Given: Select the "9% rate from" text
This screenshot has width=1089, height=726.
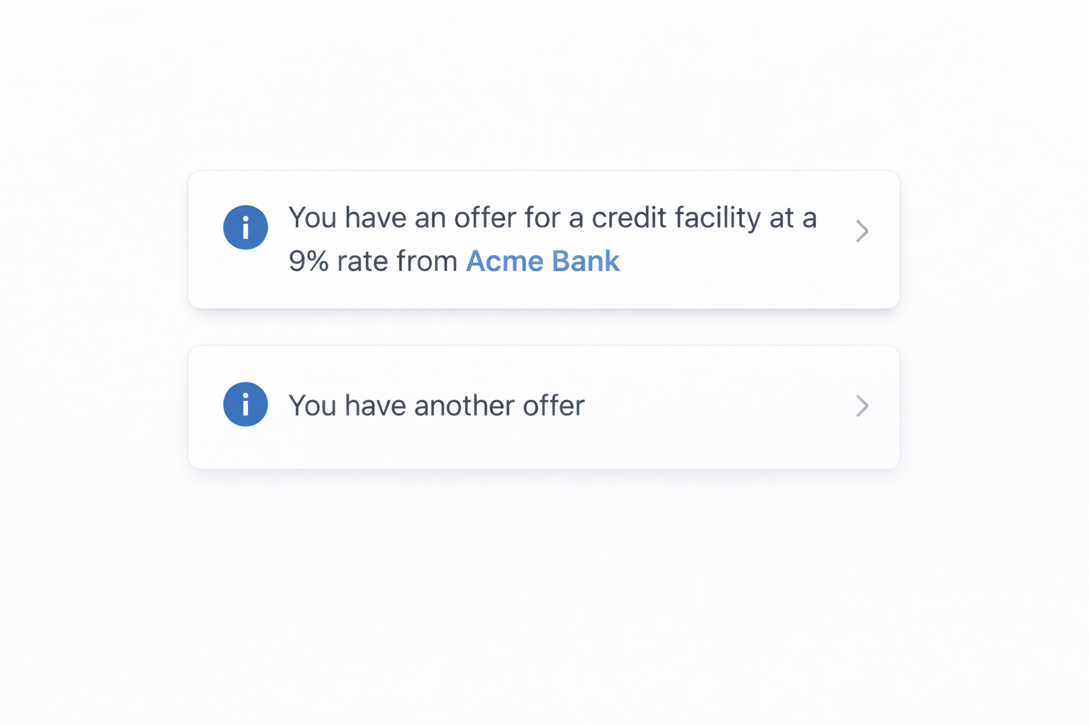Looking at the screenshot, I should pyautogui.click(x=373, y=261).
